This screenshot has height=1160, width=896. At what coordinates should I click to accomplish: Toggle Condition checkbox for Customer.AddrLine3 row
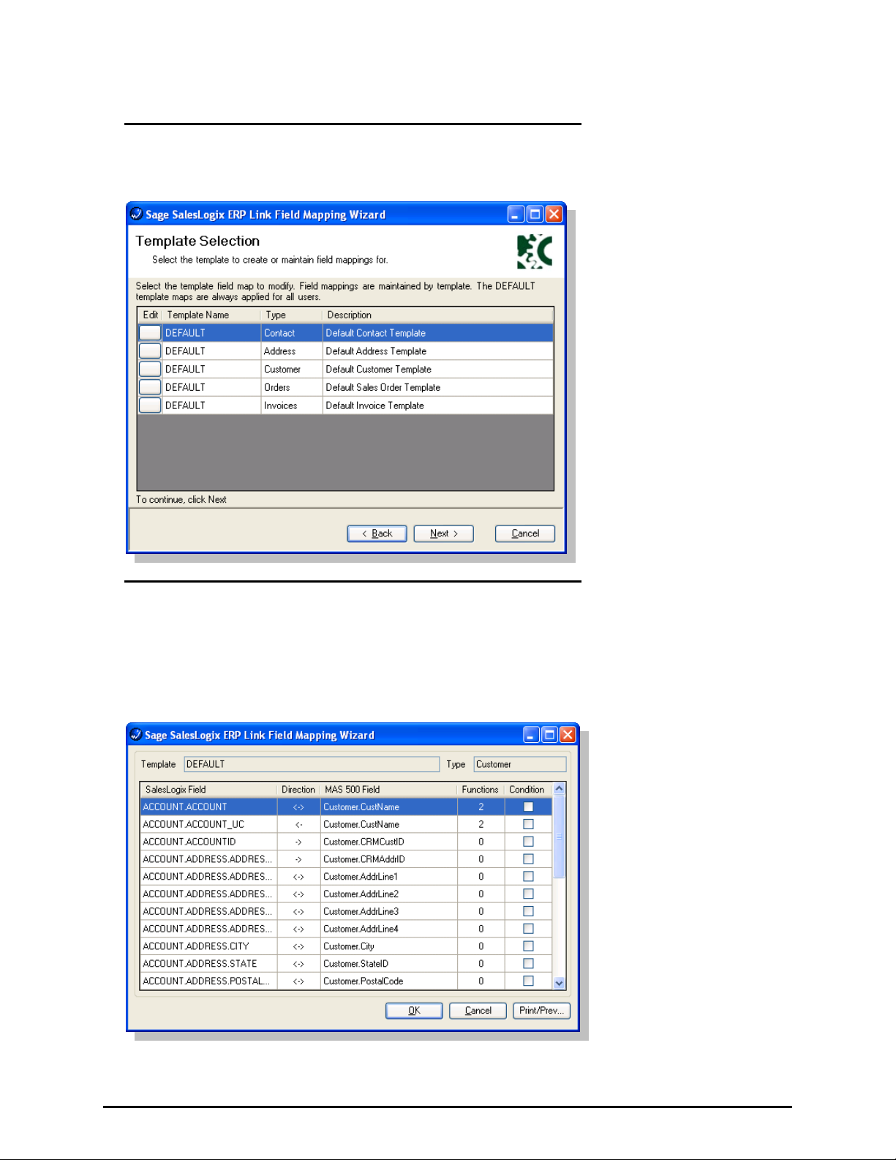528,911
